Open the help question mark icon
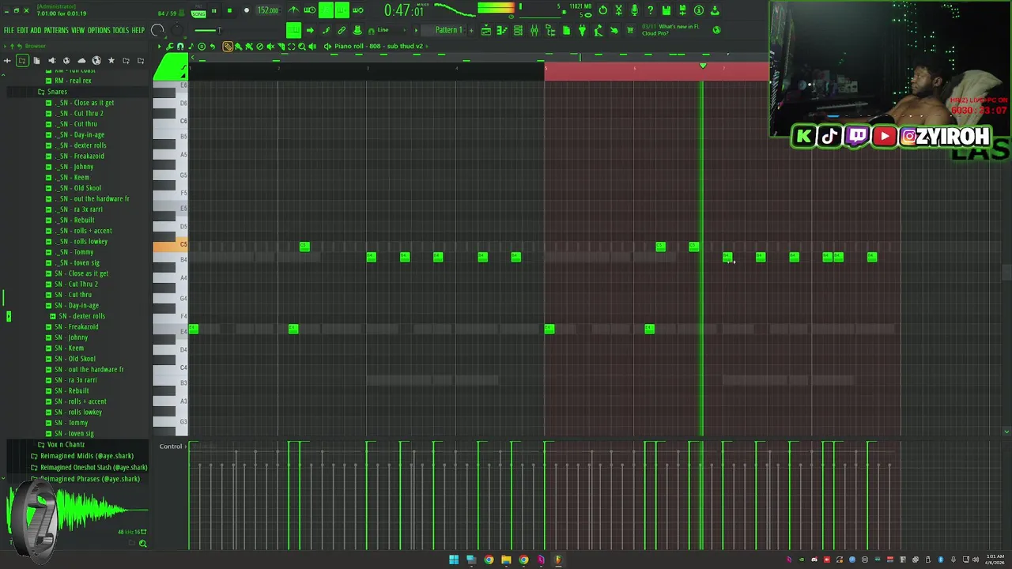This screenshot has height=569, width=1012. [651, 10]
